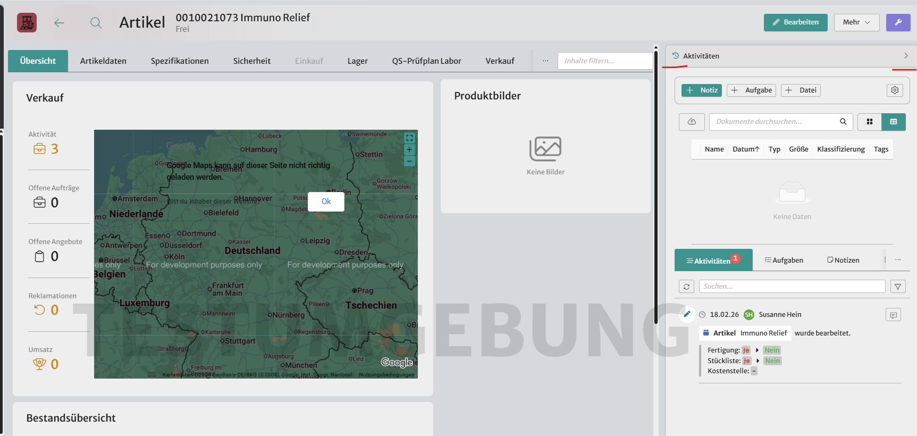Switch documents to tile grid view

(x=870, y=122)
